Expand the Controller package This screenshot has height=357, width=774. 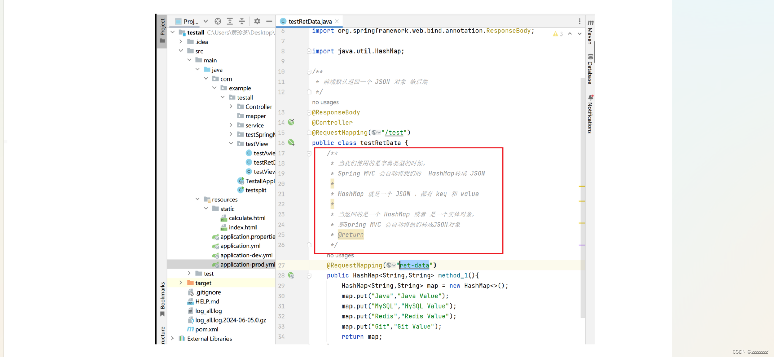pyautogui.click(x=231, y=106)
